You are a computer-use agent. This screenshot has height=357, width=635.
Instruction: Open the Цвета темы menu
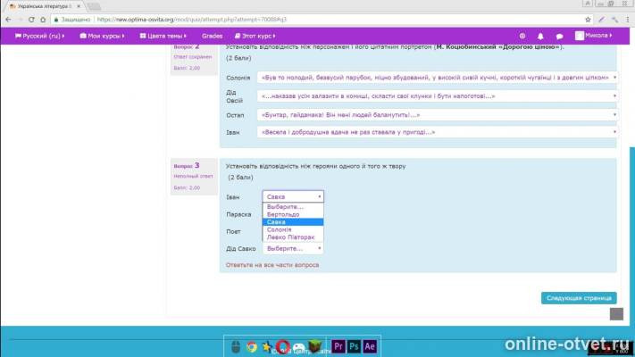pos(163,36)
